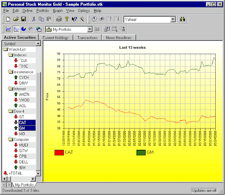Viewport: 225px width, 195px height.
Task: Select AMZN in the Internet group
Action: click(24, 94)
